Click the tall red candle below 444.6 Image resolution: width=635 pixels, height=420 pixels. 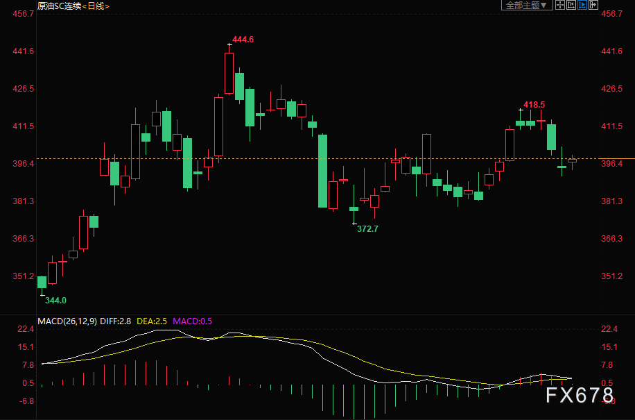229,73
